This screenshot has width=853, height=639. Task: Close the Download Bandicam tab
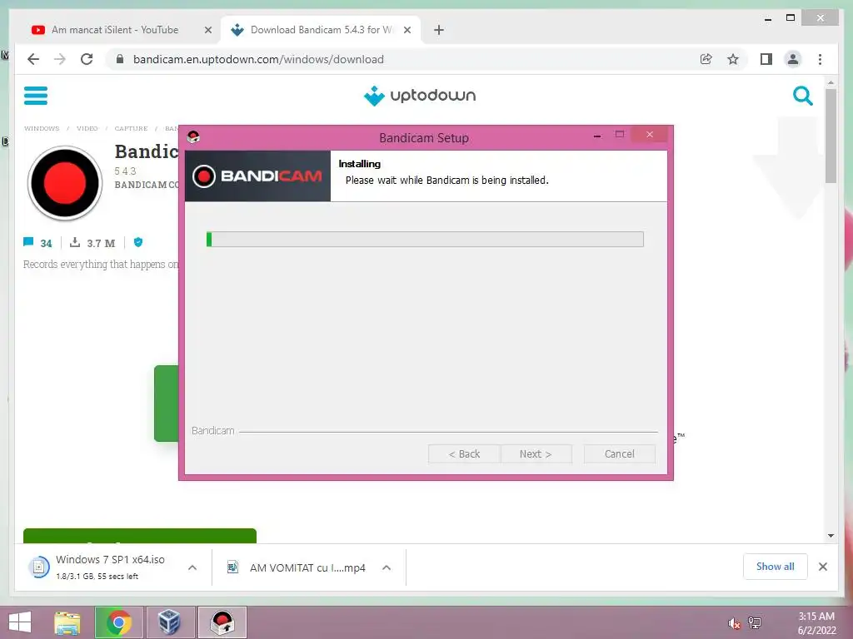(x=407, y=31)
